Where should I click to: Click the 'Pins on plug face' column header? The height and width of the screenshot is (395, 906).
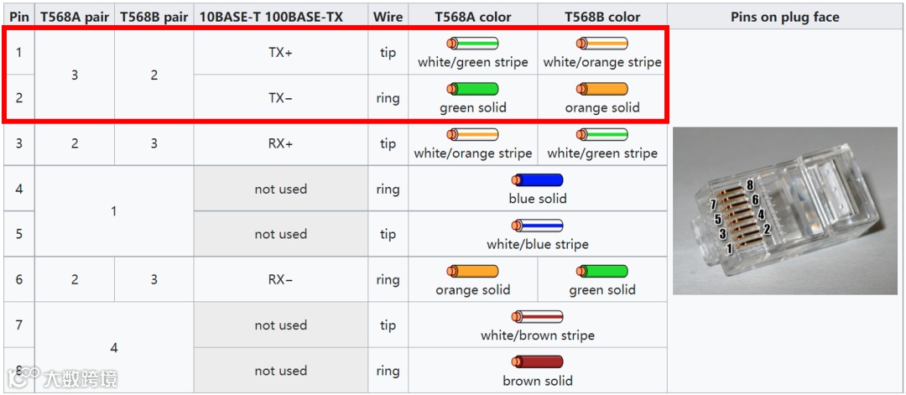784,17
